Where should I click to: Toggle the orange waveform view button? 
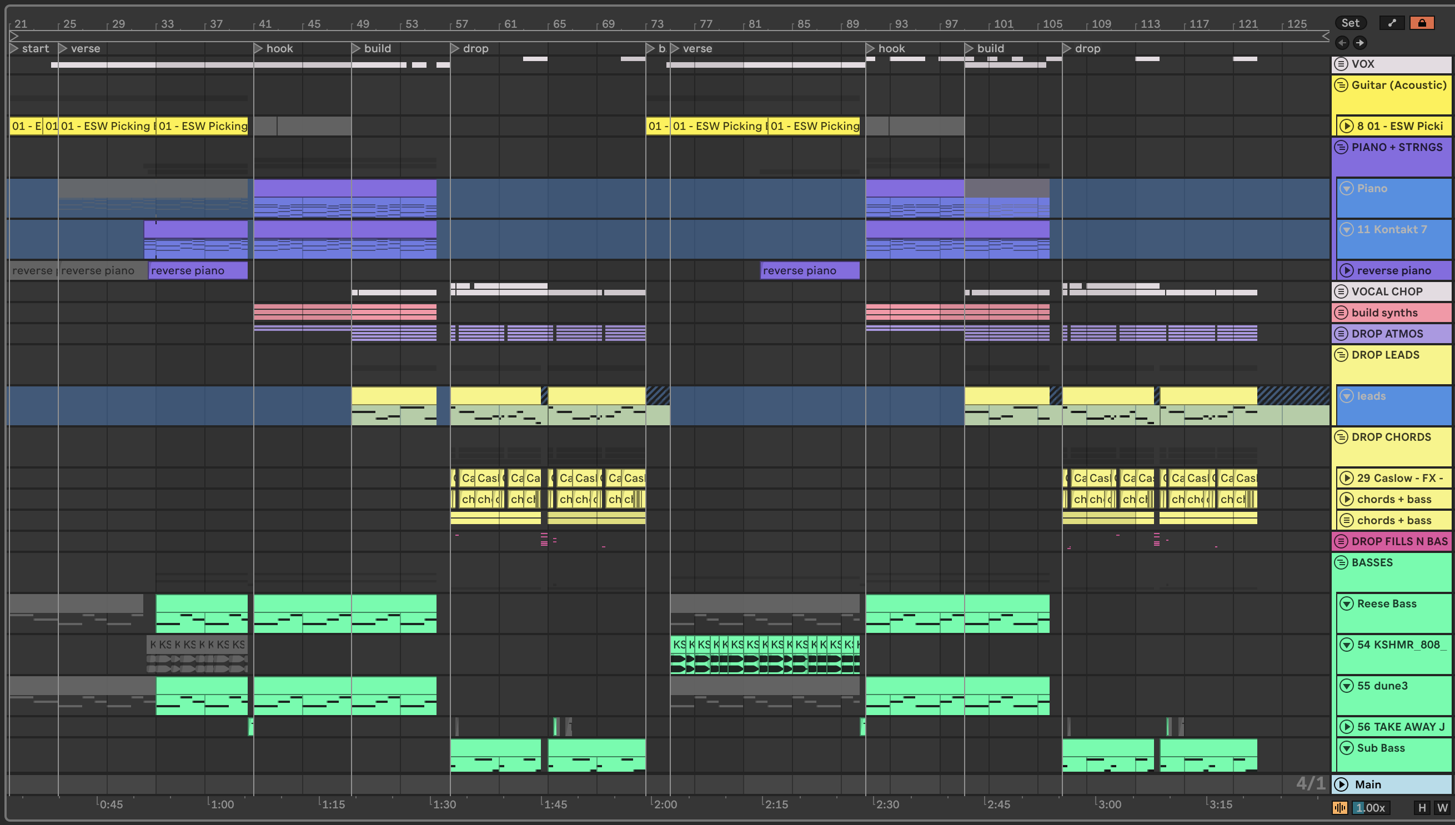[1340, 808]
